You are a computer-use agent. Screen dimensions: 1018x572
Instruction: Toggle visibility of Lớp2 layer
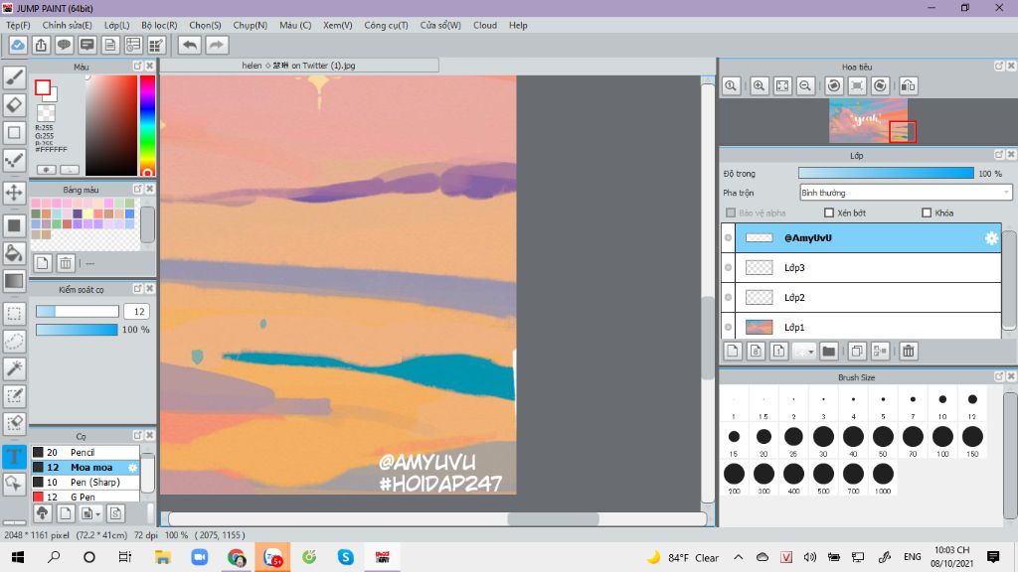pyautogui.click(x=728, y=297)
